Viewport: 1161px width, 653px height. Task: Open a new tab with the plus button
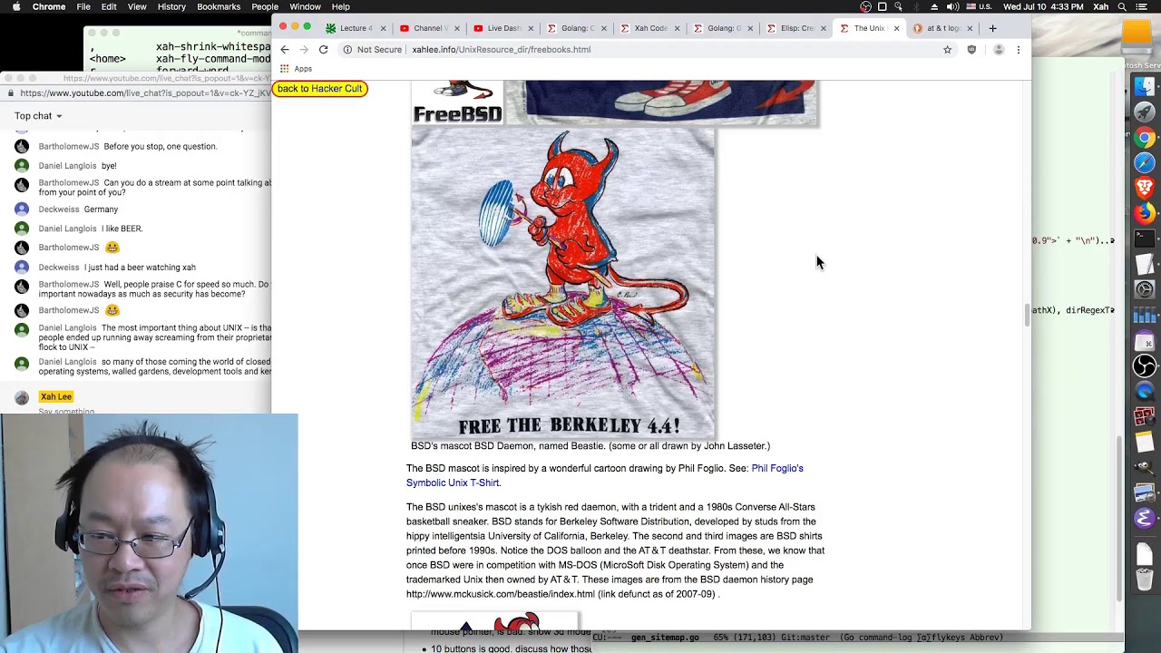pos(992,28)
